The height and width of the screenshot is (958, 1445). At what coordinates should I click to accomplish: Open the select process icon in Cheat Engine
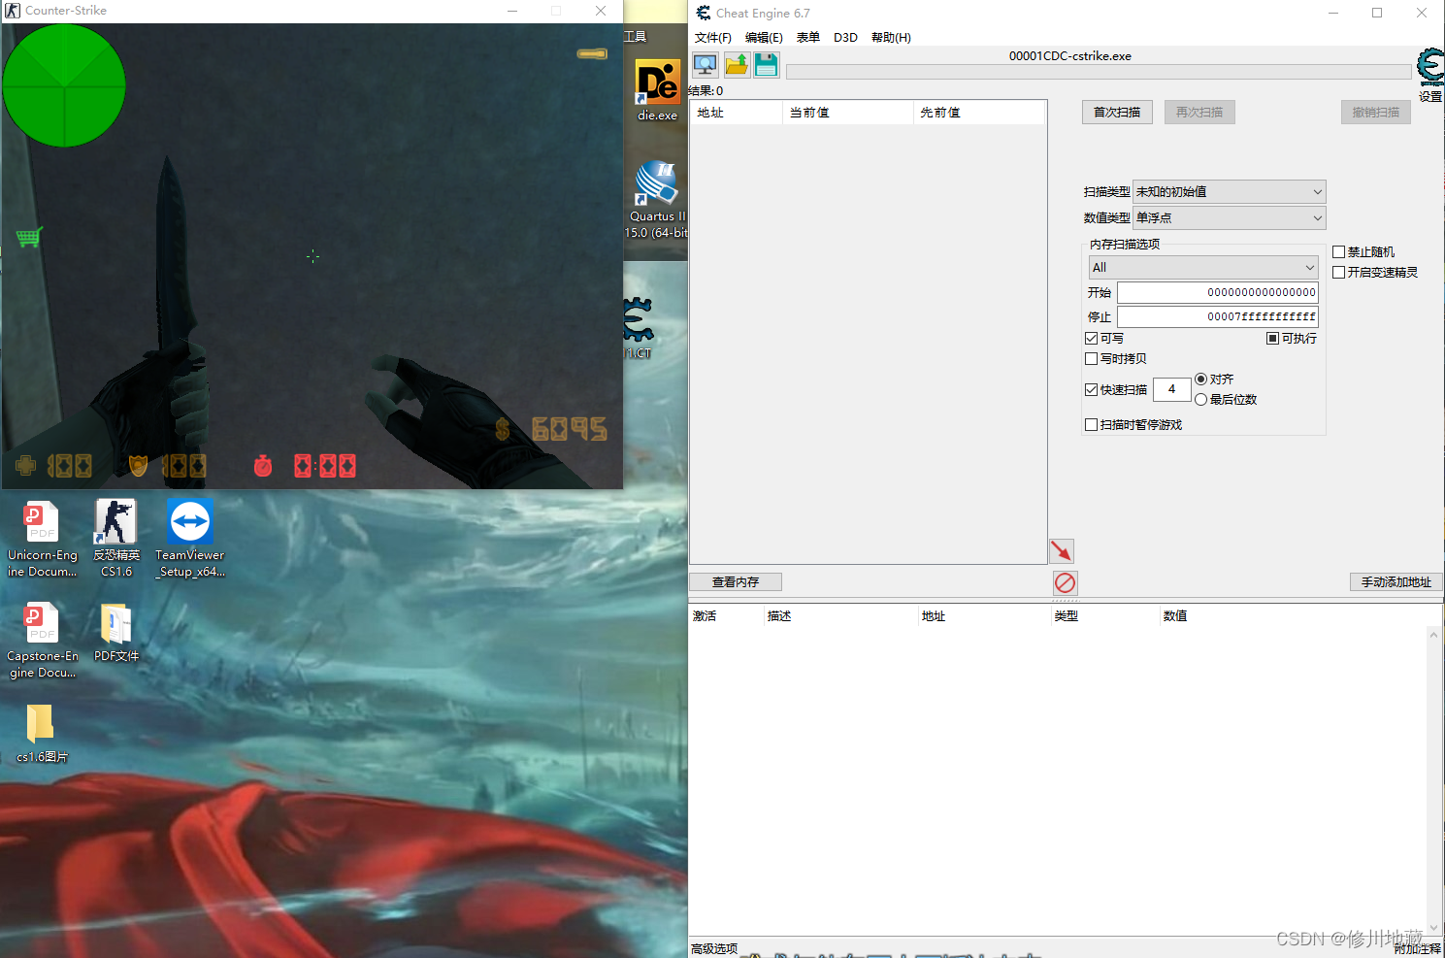click(706, 65)
